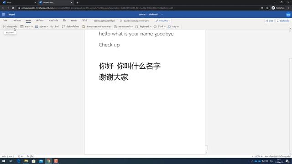Click the Chrome icon on the taskbar
Viewport: 292px width, 164px height.
[49, 161]
